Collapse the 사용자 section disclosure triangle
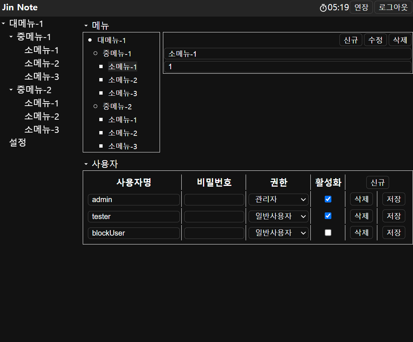Screen dimensions: 413x342 pyautogui.click(x=86, y=164)
